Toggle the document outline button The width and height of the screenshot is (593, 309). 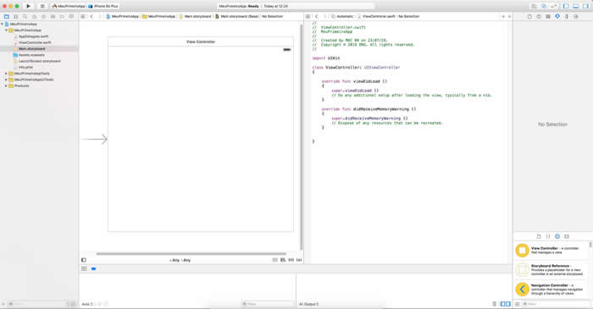(84, 260)
